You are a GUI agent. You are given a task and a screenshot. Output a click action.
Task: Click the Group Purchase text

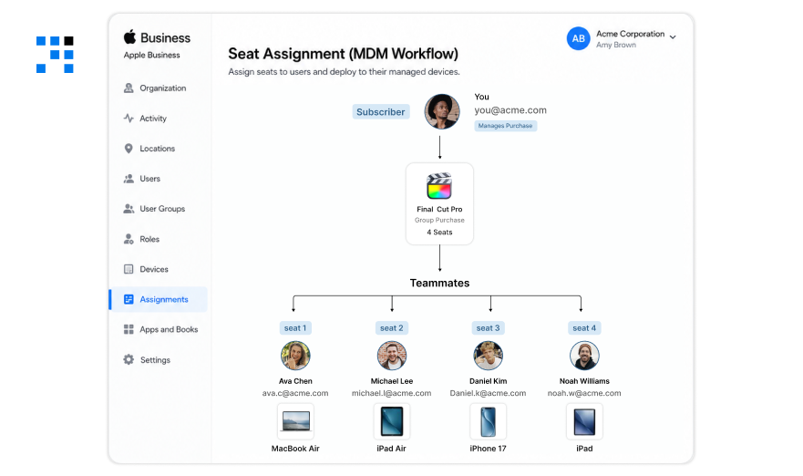439,220
